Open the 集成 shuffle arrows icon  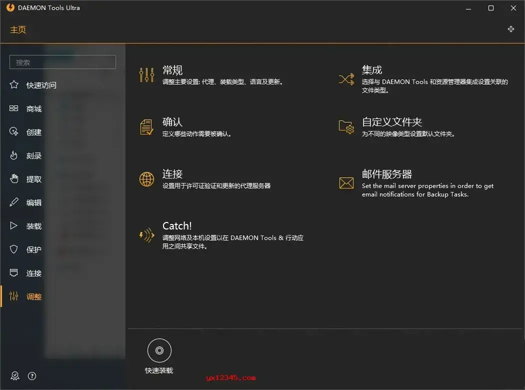346,79
